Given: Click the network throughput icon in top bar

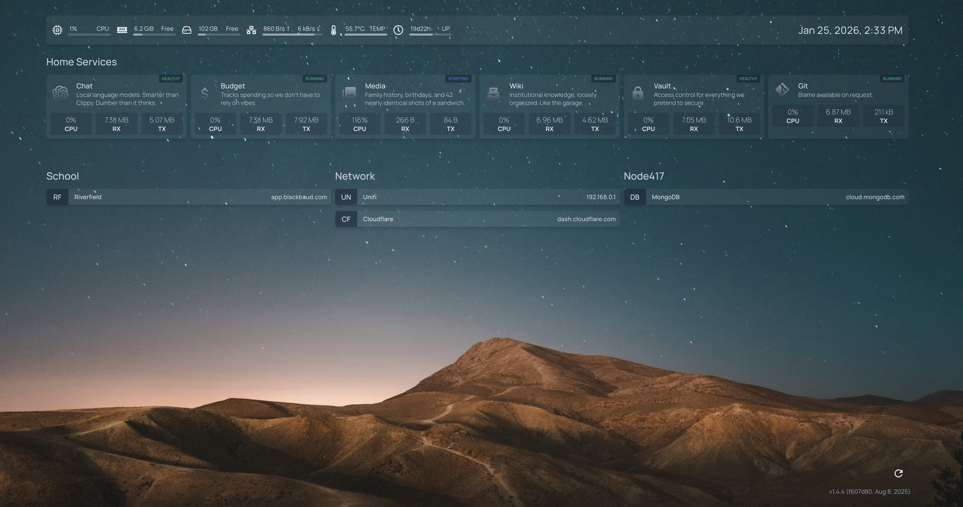Looking at the screenshot, I should click(x=252, y=30).
